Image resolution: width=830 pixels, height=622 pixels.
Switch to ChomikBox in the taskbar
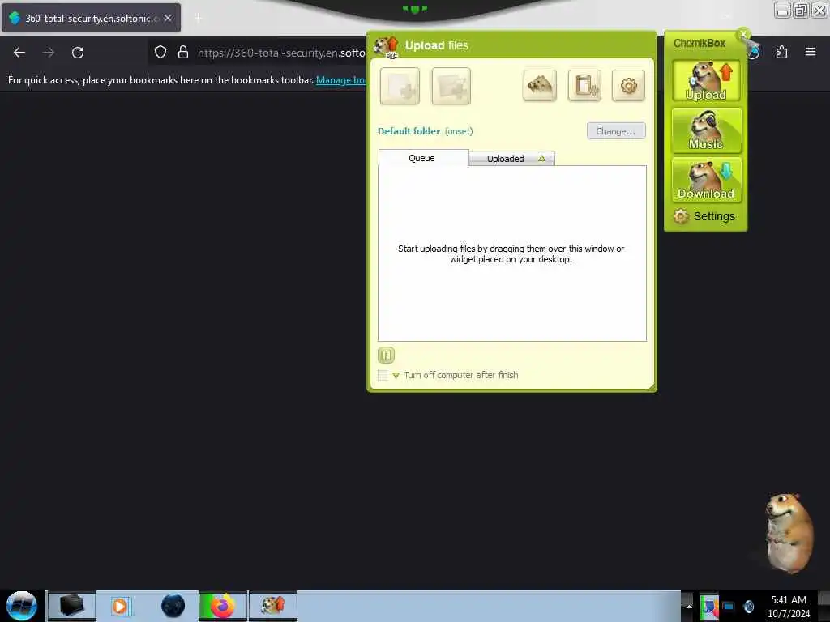(x=273, y=606)
